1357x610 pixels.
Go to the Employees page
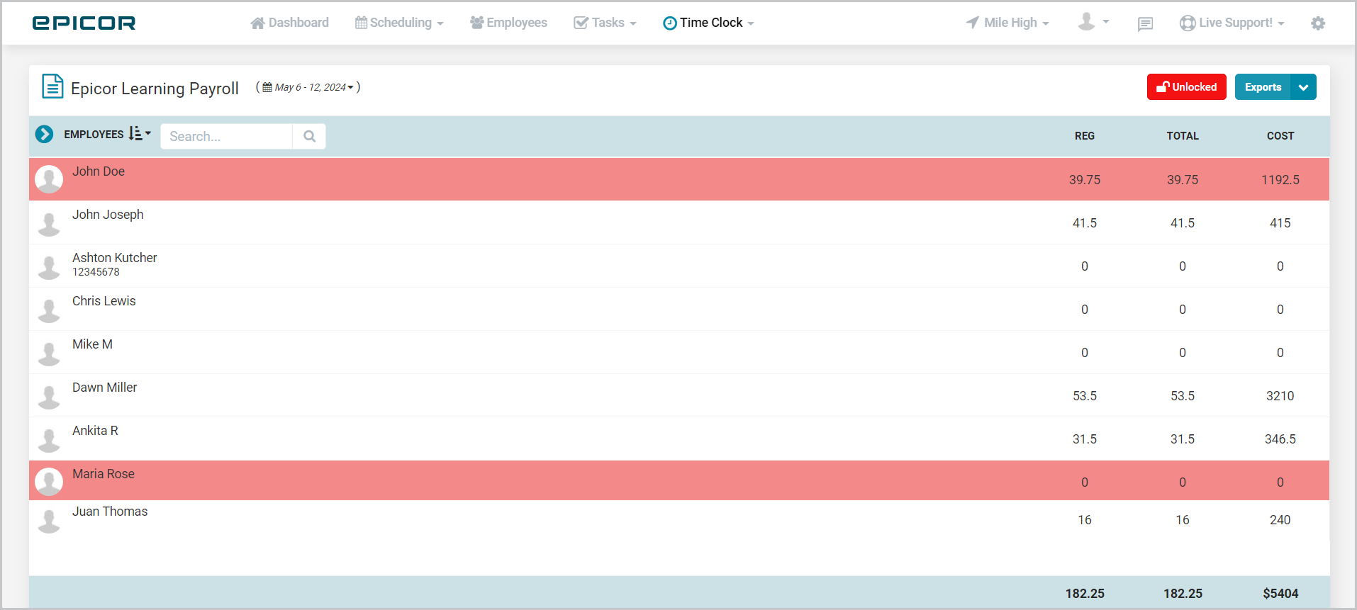coord(508,23)
